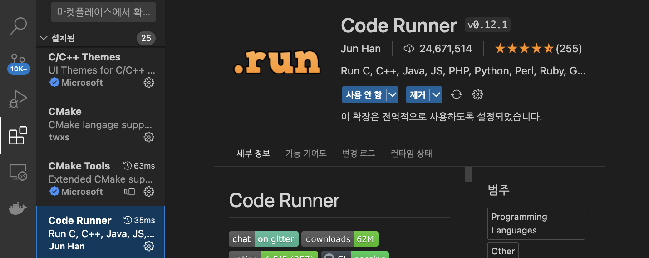The image size is (649, 258).
Task: Open manage gear for Code Runner list item
Action: [149, 246]
